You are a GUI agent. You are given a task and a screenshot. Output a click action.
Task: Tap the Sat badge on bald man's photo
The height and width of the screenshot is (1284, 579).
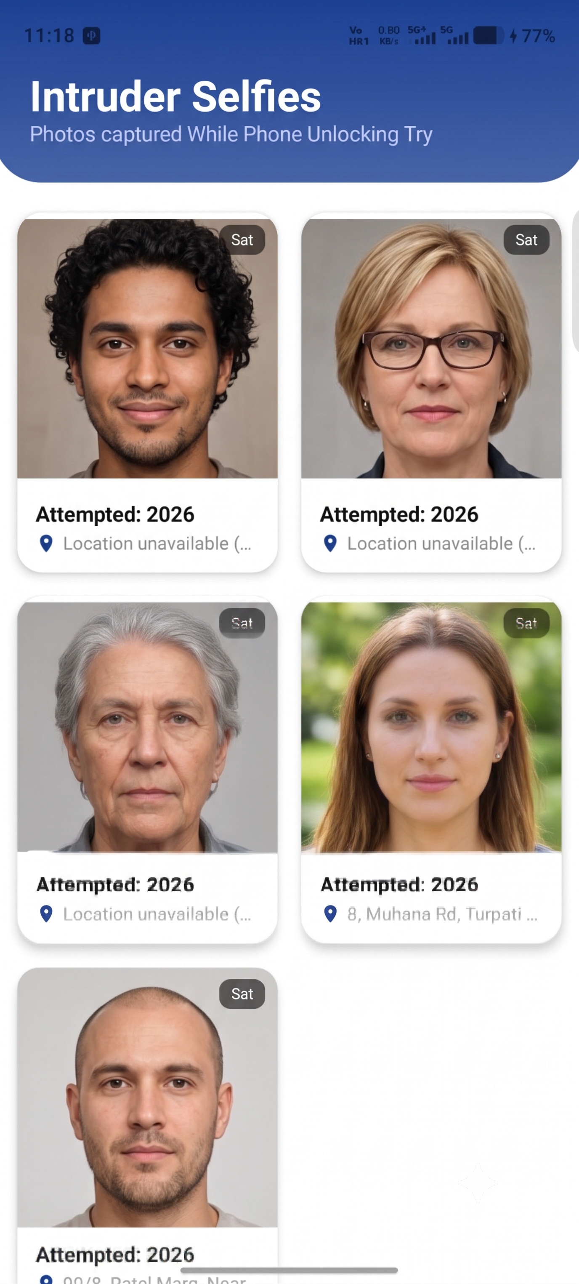coord(242,994)
